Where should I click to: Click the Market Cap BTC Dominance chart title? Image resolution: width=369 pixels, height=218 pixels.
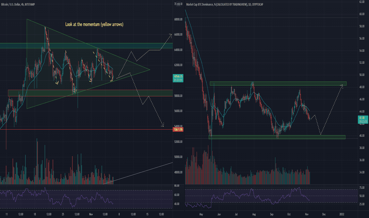tap(224, 4)
